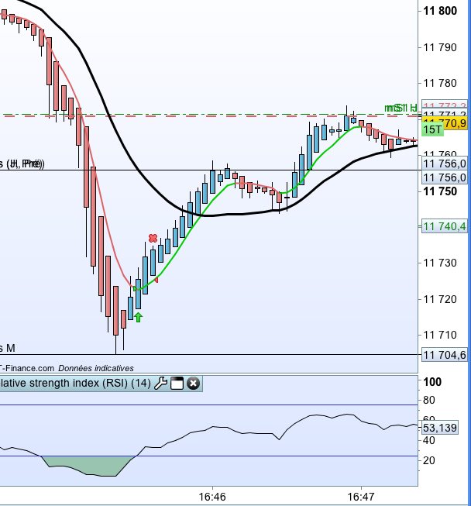Select the Relative strength index (RSI) label

tap(75, 383)
